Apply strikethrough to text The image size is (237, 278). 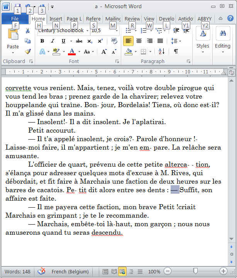pos(79,41)
